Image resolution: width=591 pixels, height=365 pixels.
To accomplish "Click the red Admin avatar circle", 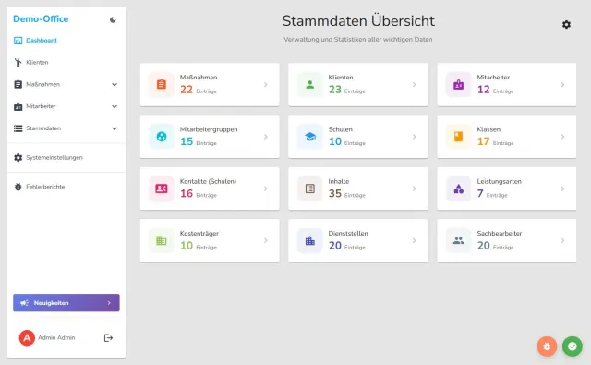I will (27, 338).
